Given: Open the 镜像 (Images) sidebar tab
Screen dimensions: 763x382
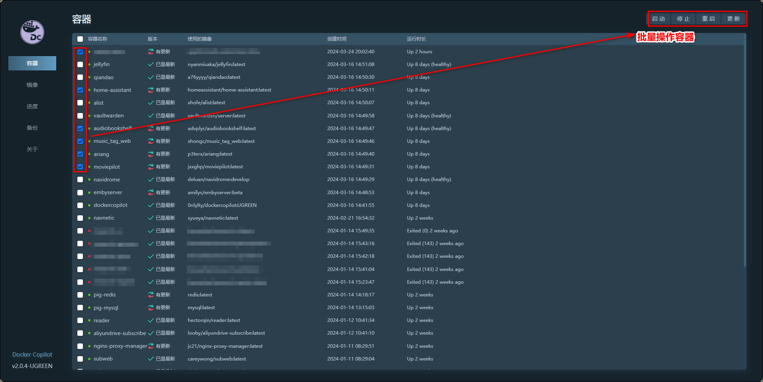Looking at the screenshot, I should pyautogui.click(x=32, y=85).
